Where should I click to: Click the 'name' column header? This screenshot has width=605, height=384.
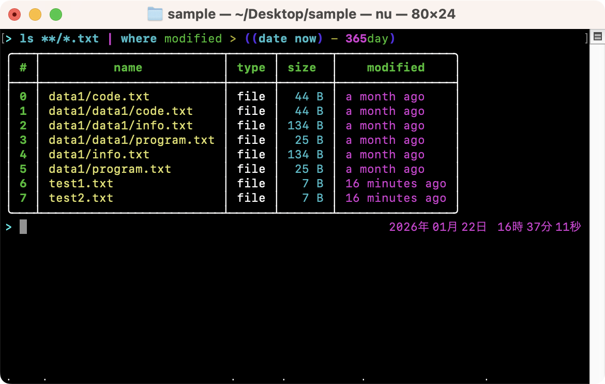pos(128,68)
